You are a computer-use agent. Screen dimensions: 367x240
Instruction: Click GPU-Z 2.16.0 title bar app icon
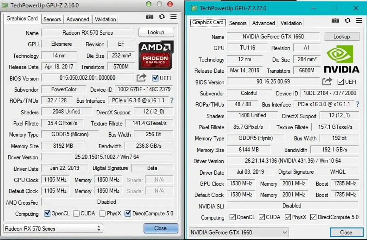click(5, 5)
